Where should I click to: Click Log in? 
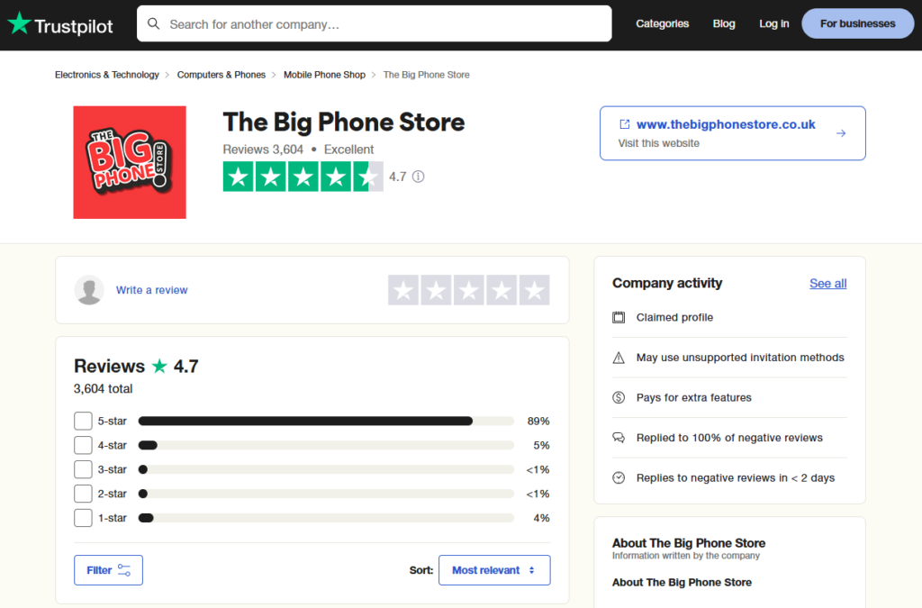[773, 23]
